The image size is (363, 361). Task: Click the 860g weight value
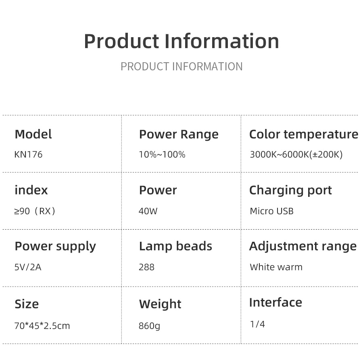point(149,325)
